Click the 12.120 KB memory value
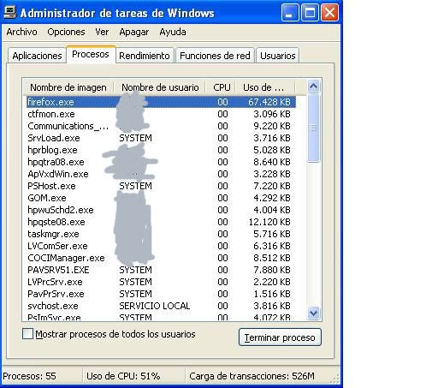The width and height of the screenshot is (438, 388). 269,222
